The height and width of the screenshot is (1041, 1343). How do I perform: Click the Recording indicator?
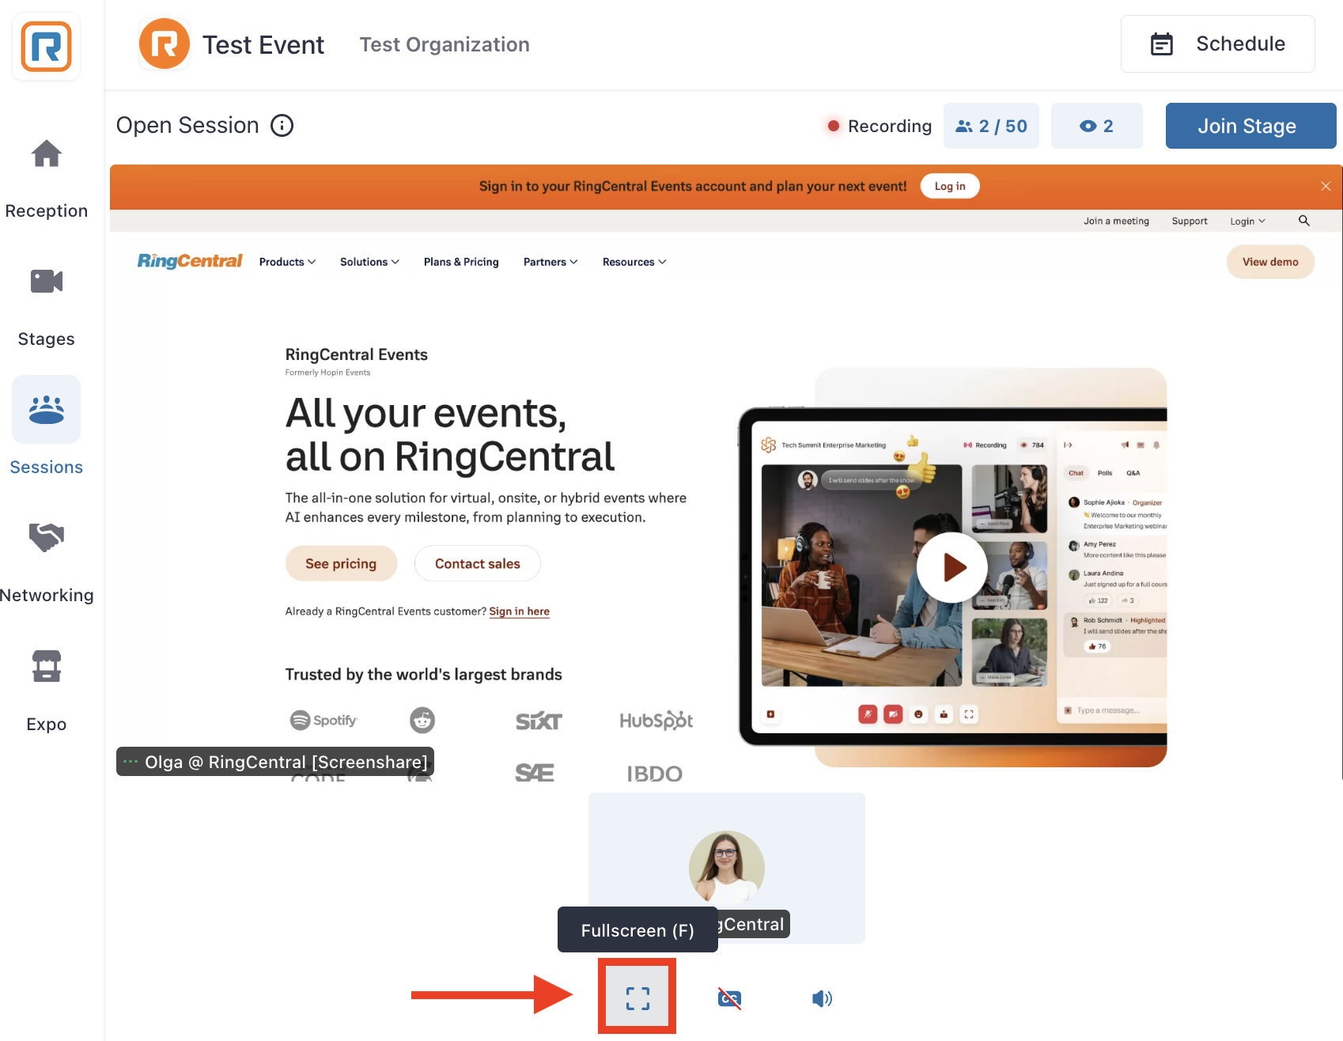(x=880, y=126)
